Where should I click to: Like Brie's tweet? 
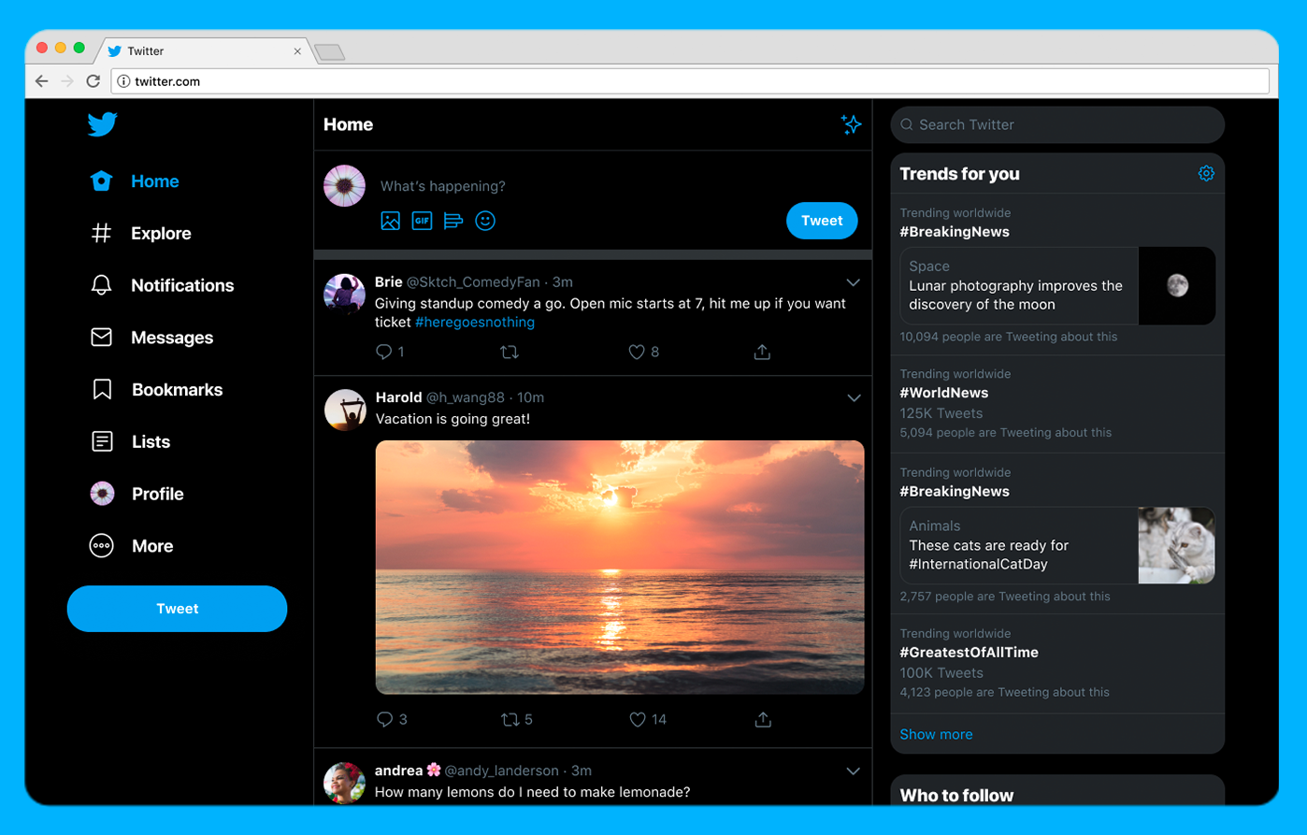pyautogui.click(x=637, y=352)
